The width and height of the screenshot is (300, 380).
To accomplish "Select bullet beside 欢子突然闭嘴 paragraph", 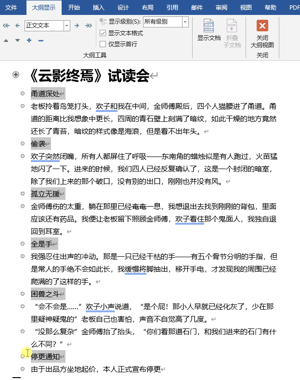I will (x=23, y=156).
